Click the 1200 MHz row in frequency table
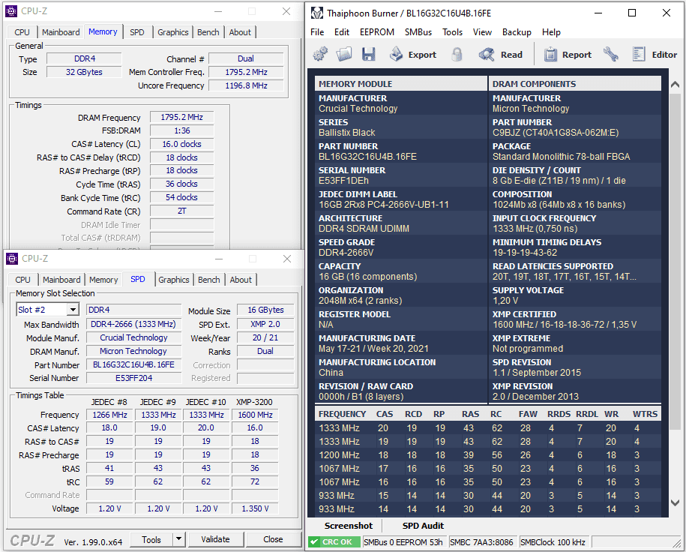The width and height of the screenshot is (686, 552). coord(488,454)
